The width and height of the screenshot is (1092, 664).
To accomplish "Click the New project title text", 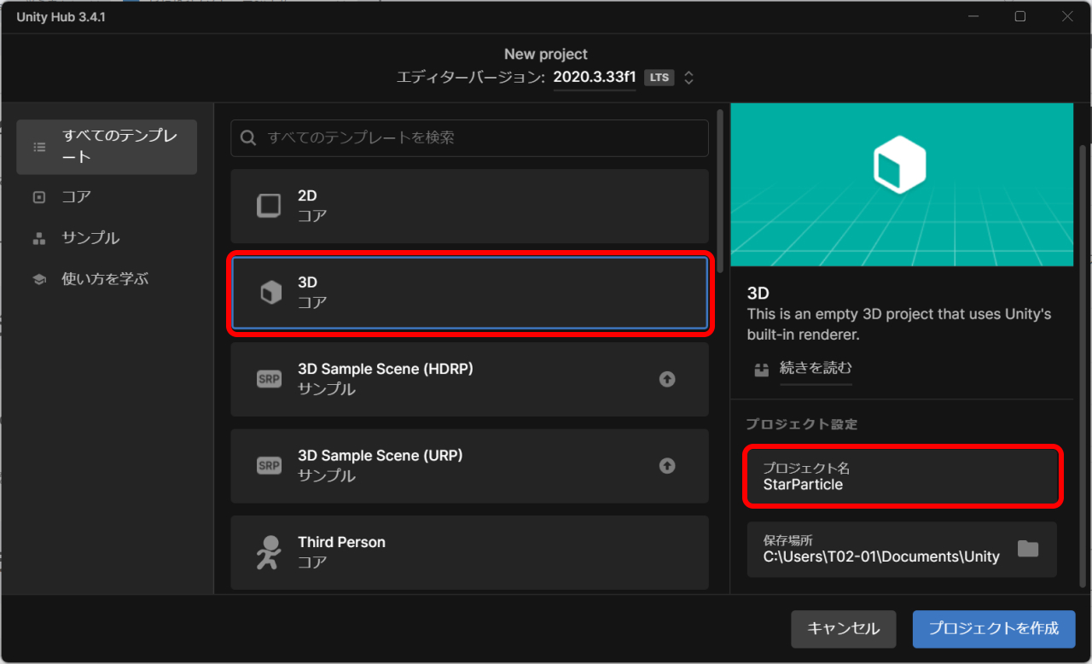I will [x=546, y=54].
